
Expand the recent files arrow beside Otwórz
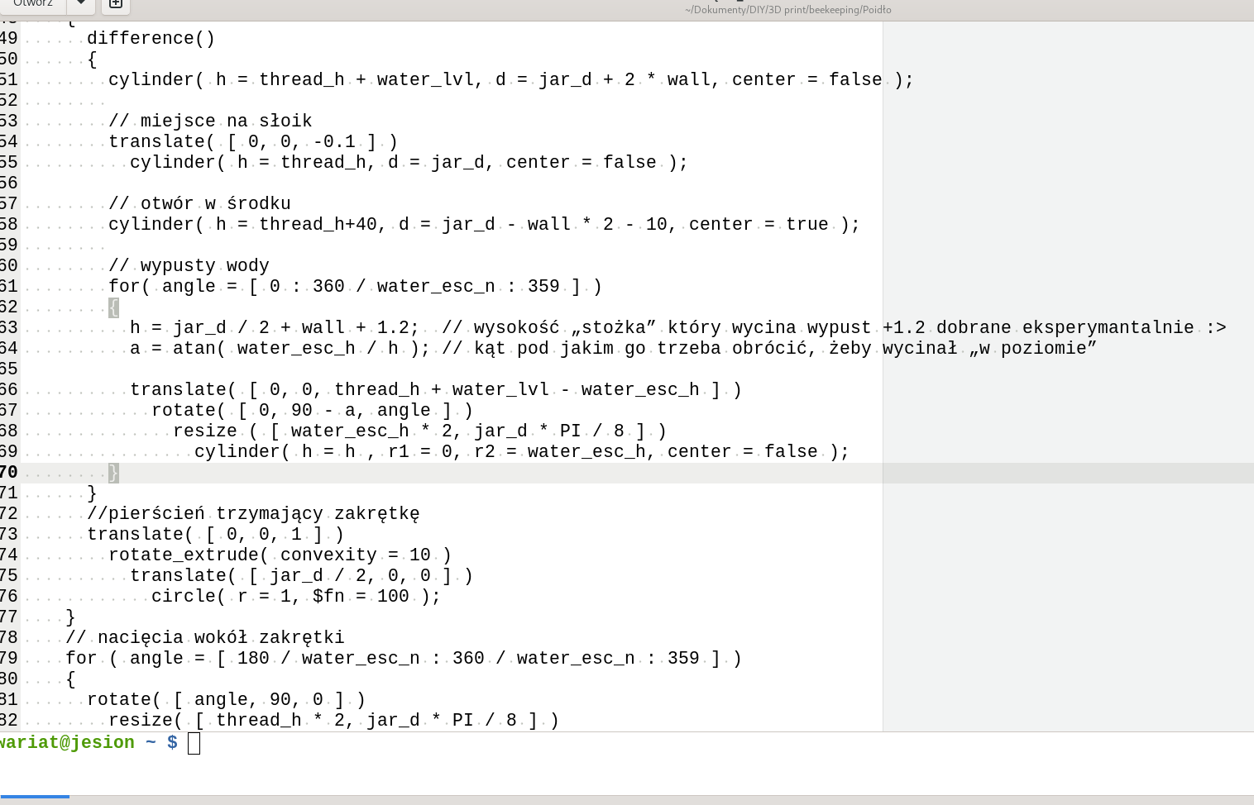81,4
